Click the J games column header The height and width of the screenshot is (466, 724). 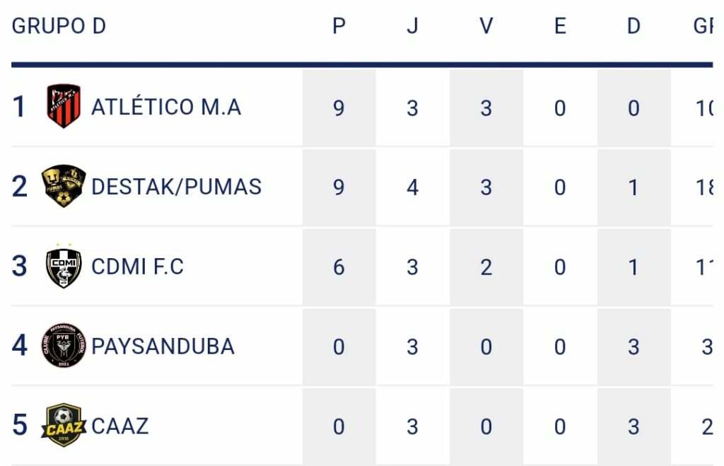(412, 26)
